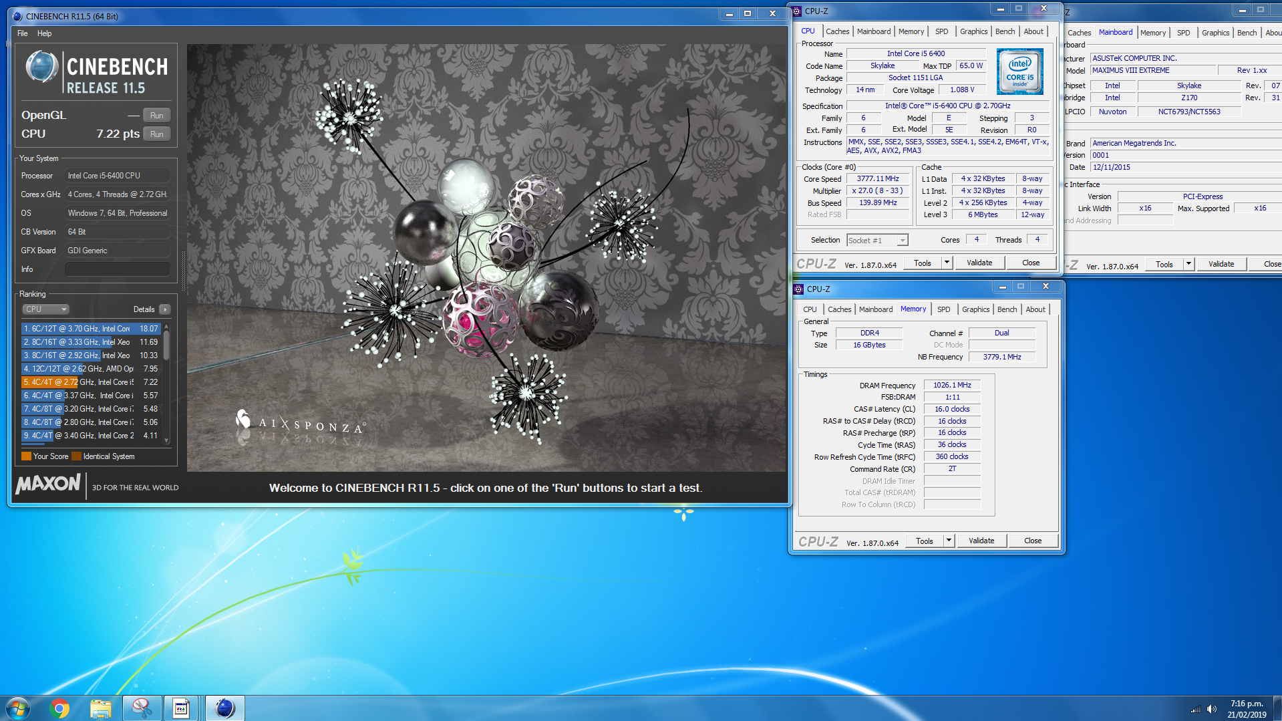Open the CPU-Z taskbar icon

click(181, 708)
